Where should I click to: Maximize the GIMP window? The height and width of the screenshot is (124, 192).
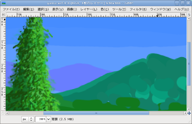click(183, 3)
